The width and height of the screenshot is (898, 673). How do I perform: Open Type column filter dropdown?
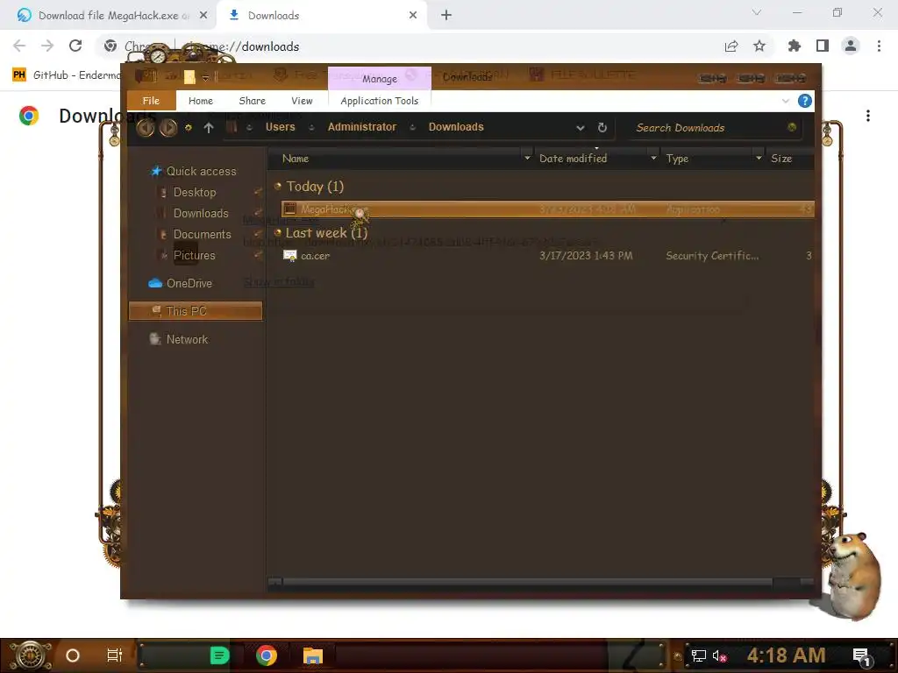(x=759, y=158)
